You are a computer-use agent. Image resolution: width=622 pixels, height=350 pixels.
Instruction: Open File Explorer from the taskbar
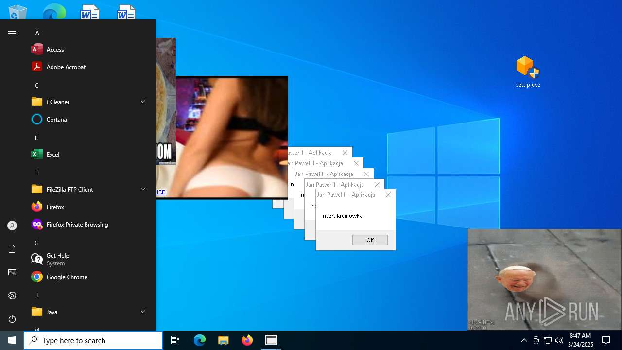click(x=224, y=340)
